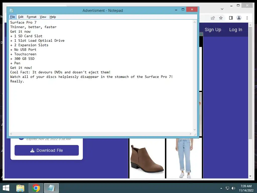The height and width of the screenshot is (193, 257).
Task: Open the File menu in Notepad
Action: coord(13,17)
